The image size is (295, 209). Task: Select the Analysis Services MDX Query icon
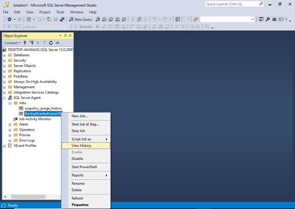click(x=104, y=19)
